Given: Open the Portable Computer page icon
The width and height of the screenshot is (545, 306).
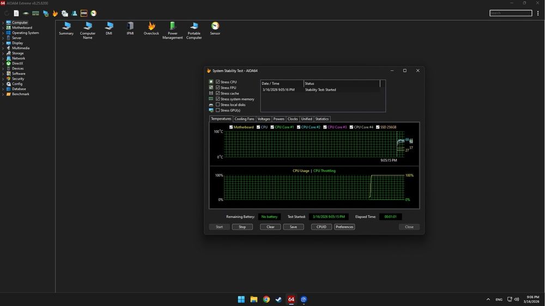Looking at the screenshot, I should 194,30.
